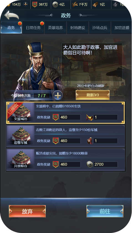Tap the blue 前往 button
The width and height of the screenshot is (132, 233).
coord(105,211)
